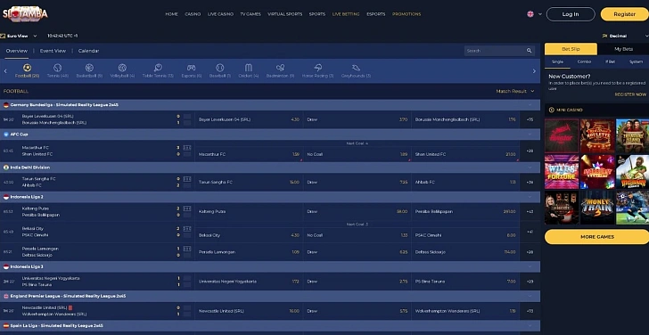Viewport: 649px width, 335px height.
Task: Expand the language flag selector
Action: coord(534,14)
